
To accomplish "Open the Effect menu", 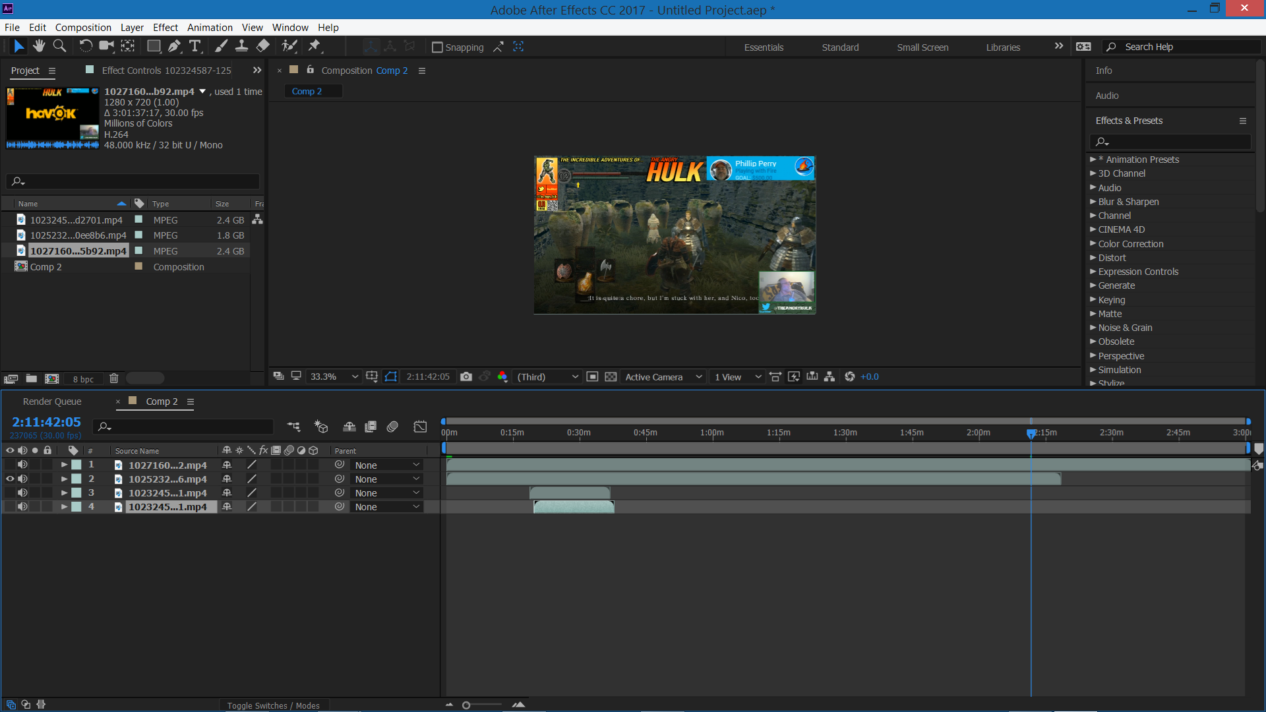I will pos(166,27).
